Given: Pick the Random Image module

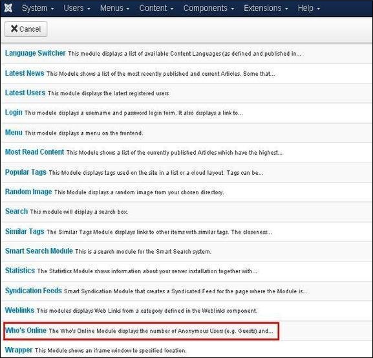Looking at the screenshot, I should click(x=28, y=192).
